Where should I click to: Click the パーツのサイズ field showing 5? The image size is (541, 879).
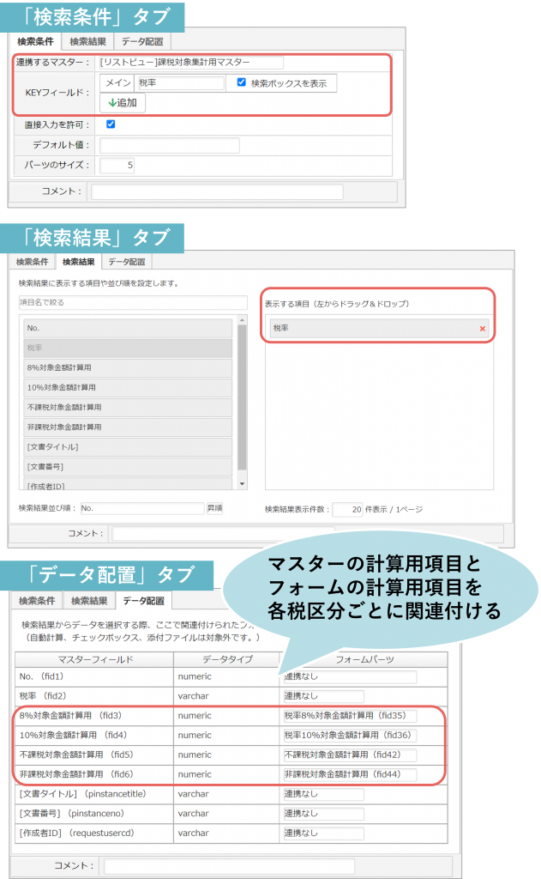pos(117,165)
